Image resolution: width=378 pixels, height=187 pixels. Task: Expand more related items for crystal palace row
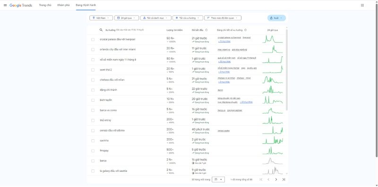(x=224, y=41)
